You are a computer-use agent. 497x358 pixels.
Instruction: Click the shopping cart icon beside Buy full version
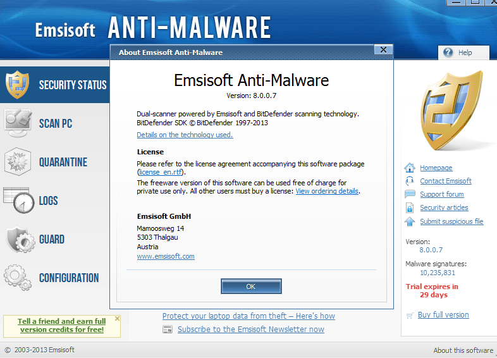pyautogui.click(x=410, y=315)
